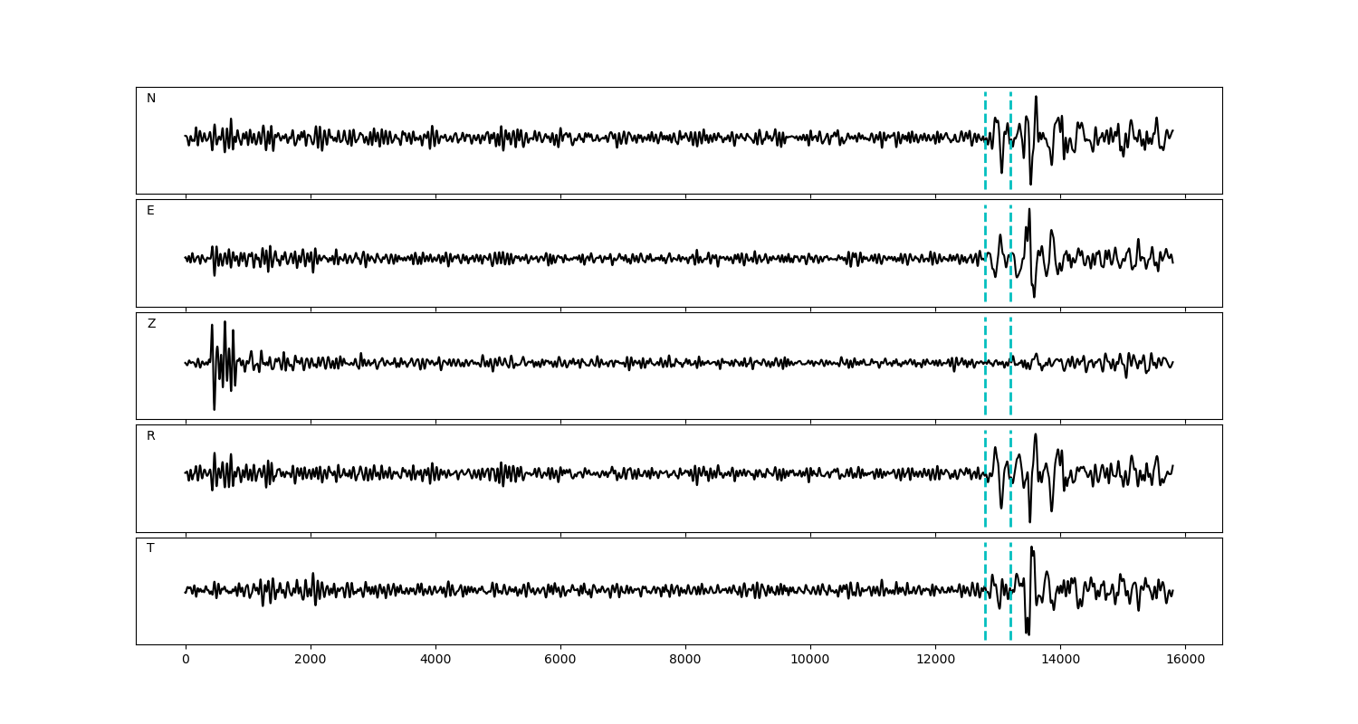Image resolution: width=1358 pixels, height=724 pixels.
Task: Click the 14000 x-axis tick label
Action: 1060,660
